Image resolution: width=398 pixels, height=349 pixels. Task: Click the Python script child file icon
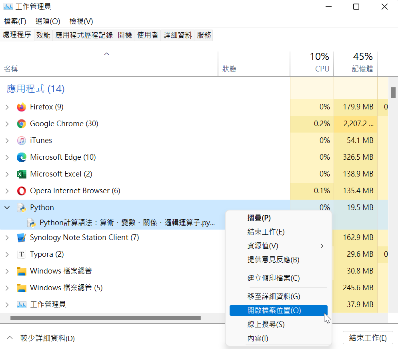pos(31,223)
